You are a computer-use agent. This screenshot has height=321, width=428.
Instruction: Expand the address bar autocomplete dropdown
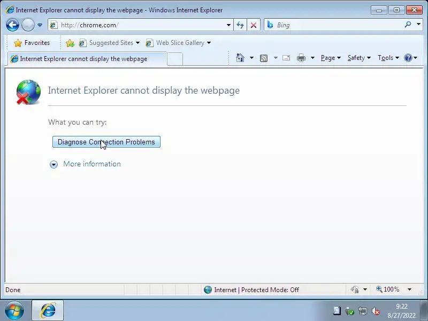(228, 25)
